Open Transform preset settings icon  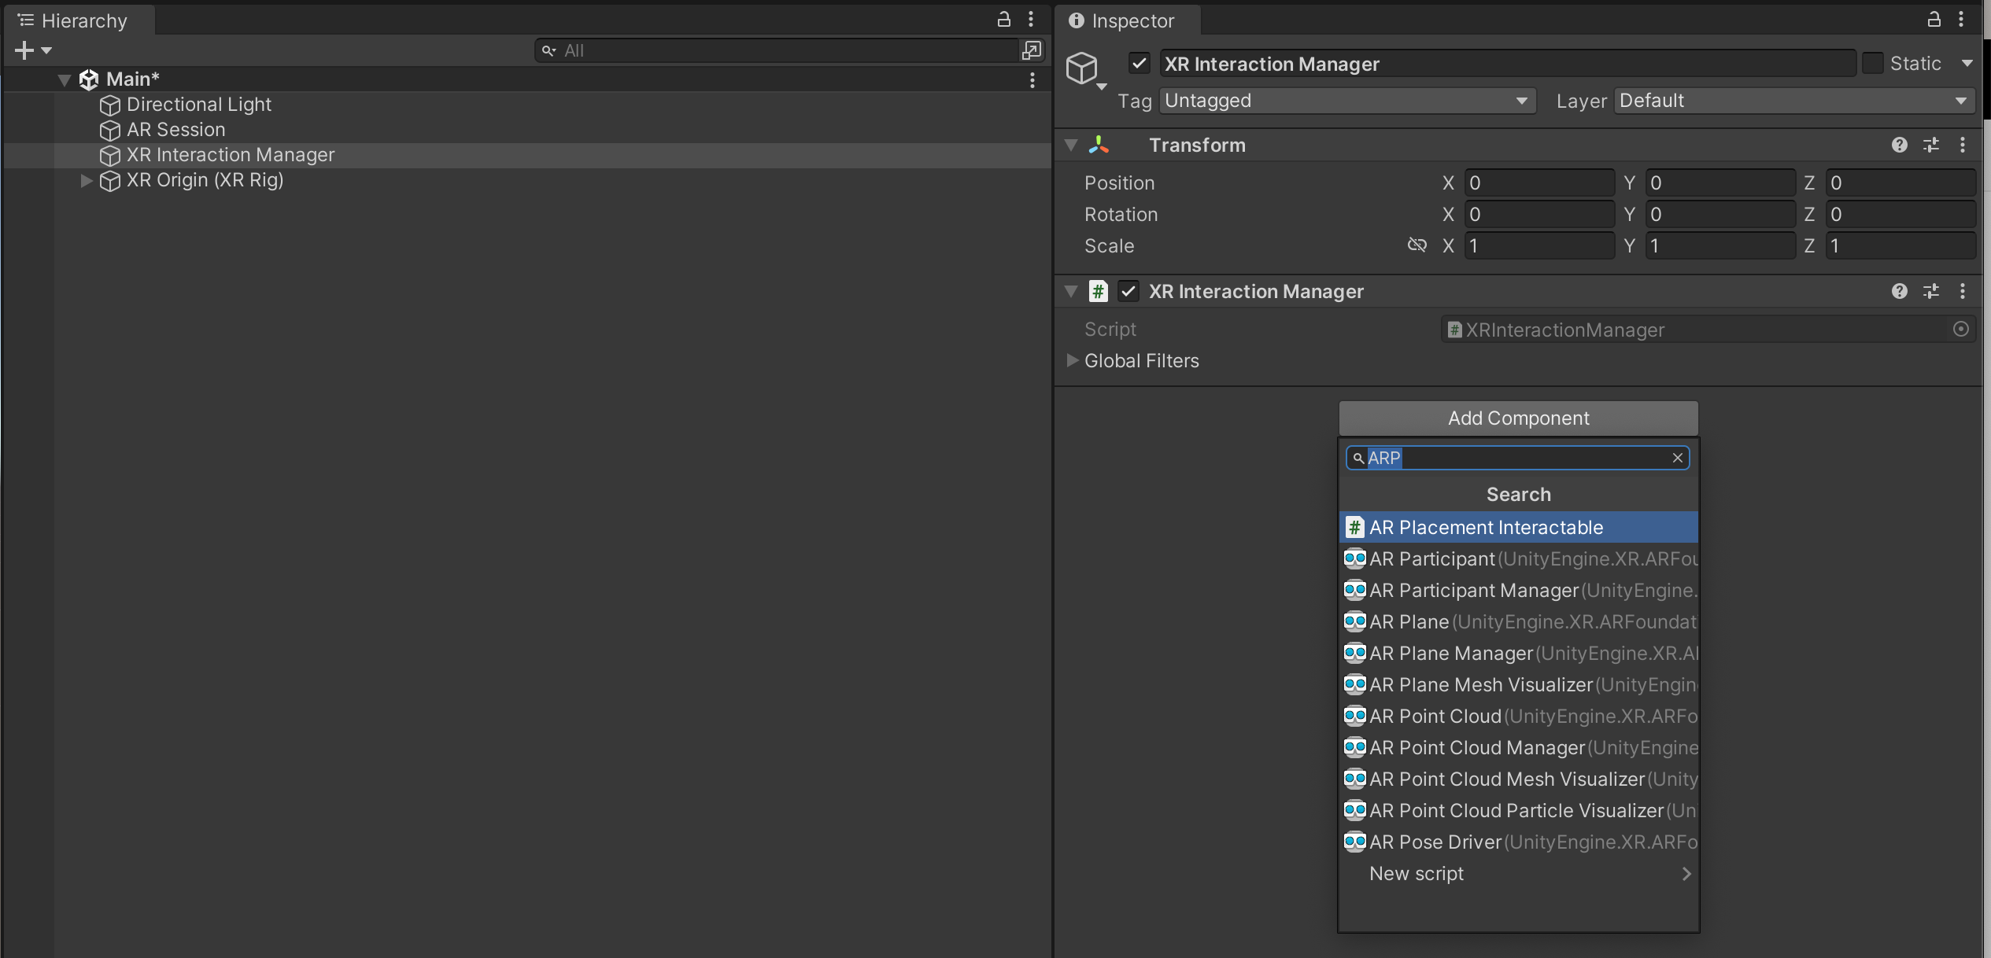pos(1930,145)
